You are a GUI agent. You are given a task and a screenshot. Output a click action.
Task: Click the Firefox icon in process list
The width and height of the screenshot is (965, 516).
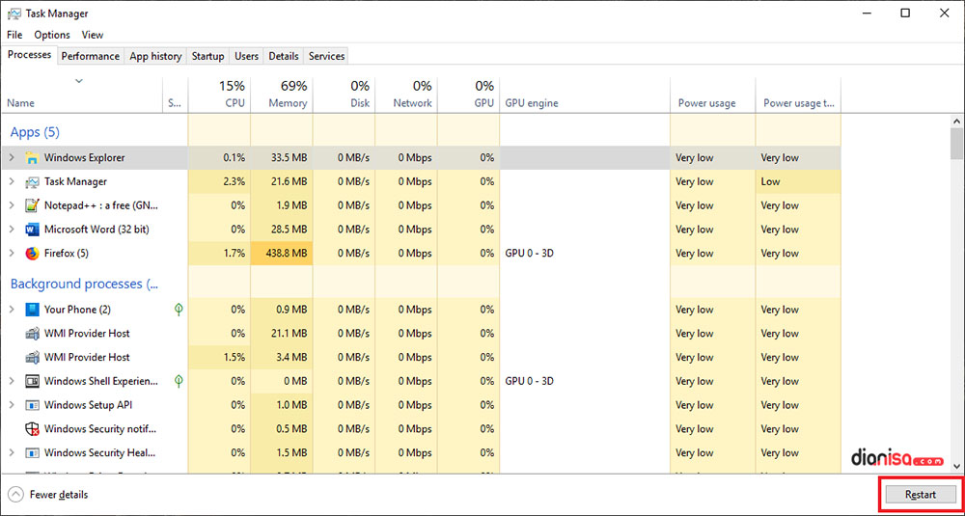tap(33, 254)
